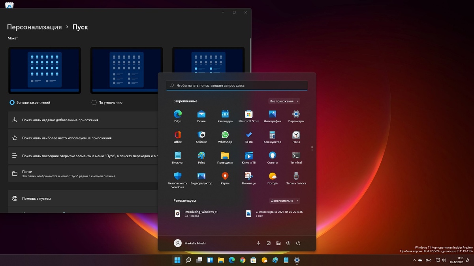The height and width of the screenshot is (266, 474).
Task: Launch the Почта app
Action: (x=201, y=116)
